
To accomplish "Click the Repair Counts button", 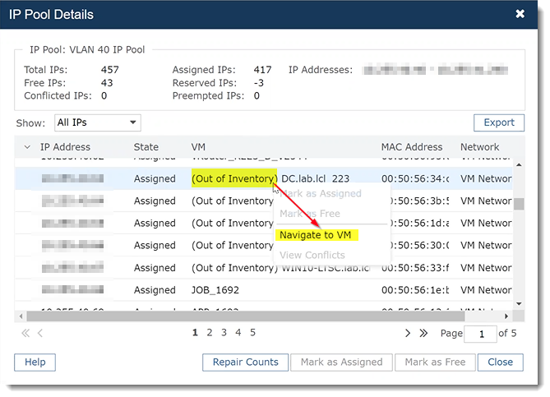I will [245, 362].
